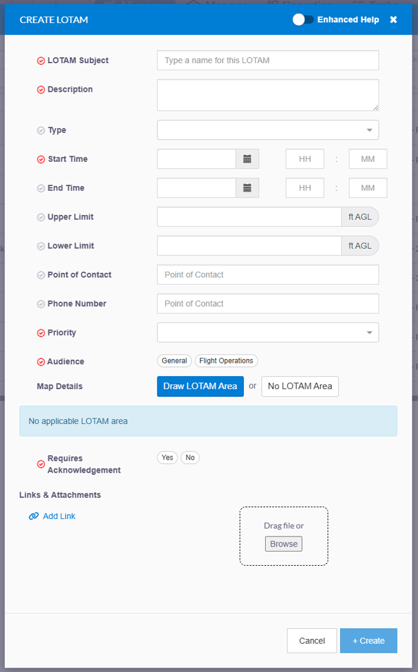The image size is (418, 672).
Task: Select No for Requires Acknowledgement
Action: point(190,458)
